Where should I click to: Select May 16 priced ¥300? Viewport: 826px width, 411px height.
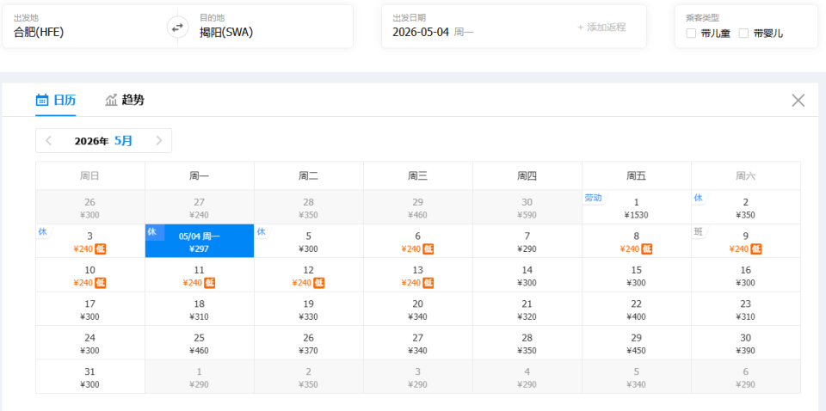(746, 275)
